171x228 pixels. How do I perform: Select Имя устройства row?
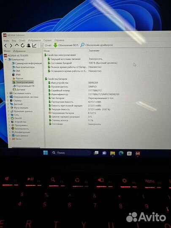pyautogui.click(x=73, y=83)
